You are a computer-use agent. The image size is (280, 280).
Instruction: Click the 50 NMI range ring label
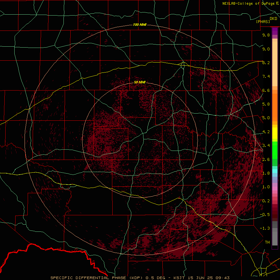coord(140,82)
